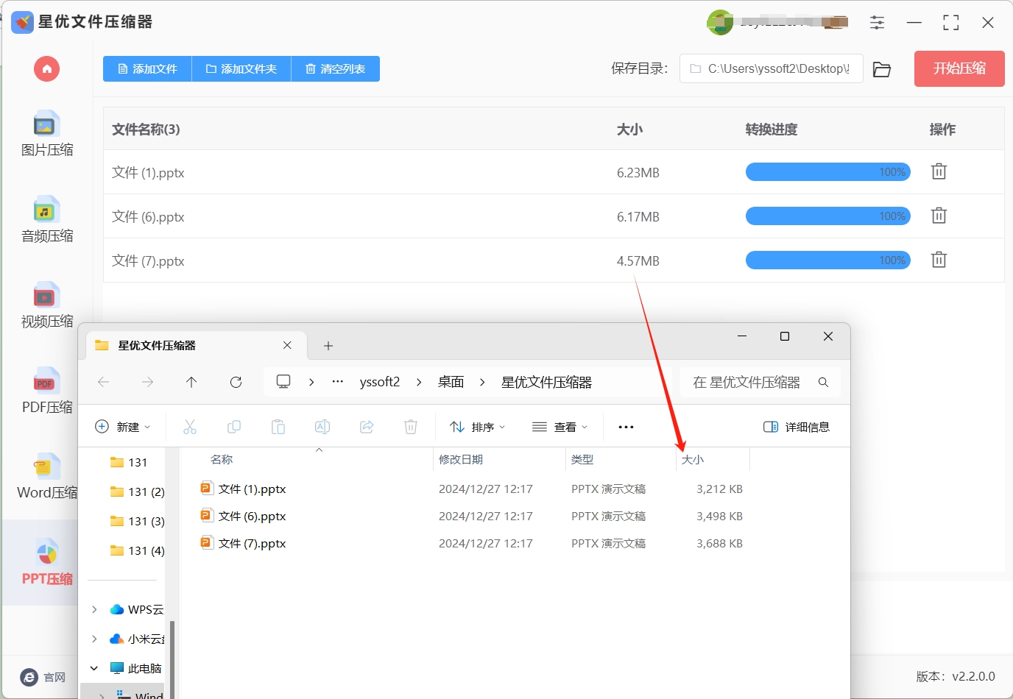This screenshot has width=1013, height=699.
Task: Click the 星优文件压缩器 breadcrumb segment
Action: coord(546,382)
